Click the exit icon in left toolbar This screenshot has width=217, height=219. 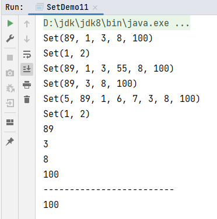10,103
